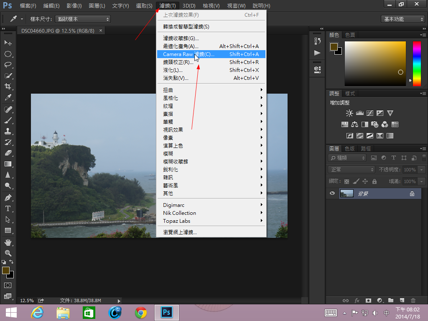The height and width of the screenshot is (321, 428).
Task: Select the Brush tool
Action: point(8,120)
